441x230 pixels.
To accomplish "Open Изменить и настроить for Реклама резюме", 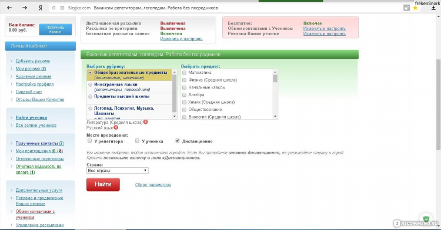I will (324, 33).
